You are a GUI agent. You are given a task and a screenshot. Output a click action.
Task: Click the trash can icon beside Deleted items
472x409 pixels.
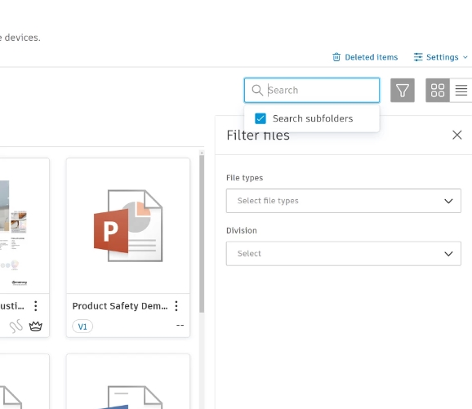click(x=336, y=57)
